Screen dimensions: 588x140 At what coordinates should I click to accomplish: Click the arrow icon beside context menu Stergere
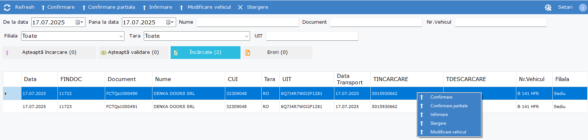422,123
